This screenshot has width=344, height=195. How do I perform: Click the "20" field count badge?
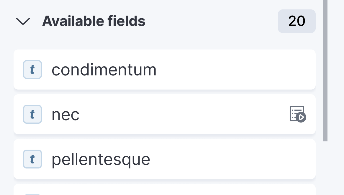(x=297, y=21)
